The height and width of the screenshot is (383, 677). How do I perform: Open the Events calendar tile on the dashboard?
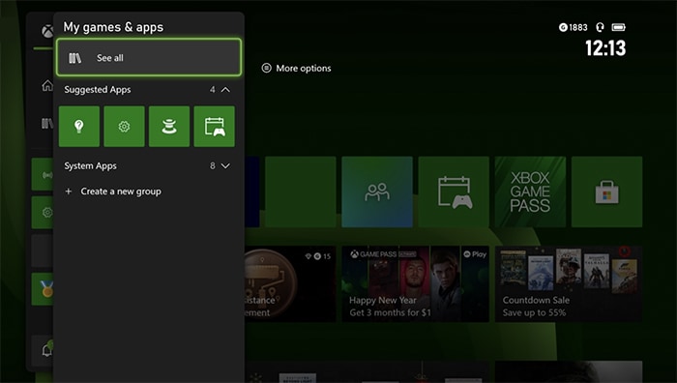click(x=454, y=191)
